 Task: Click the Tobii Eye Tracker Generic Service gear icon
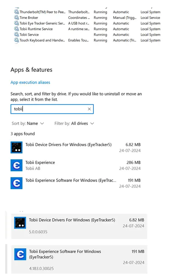tap(16, 23)
